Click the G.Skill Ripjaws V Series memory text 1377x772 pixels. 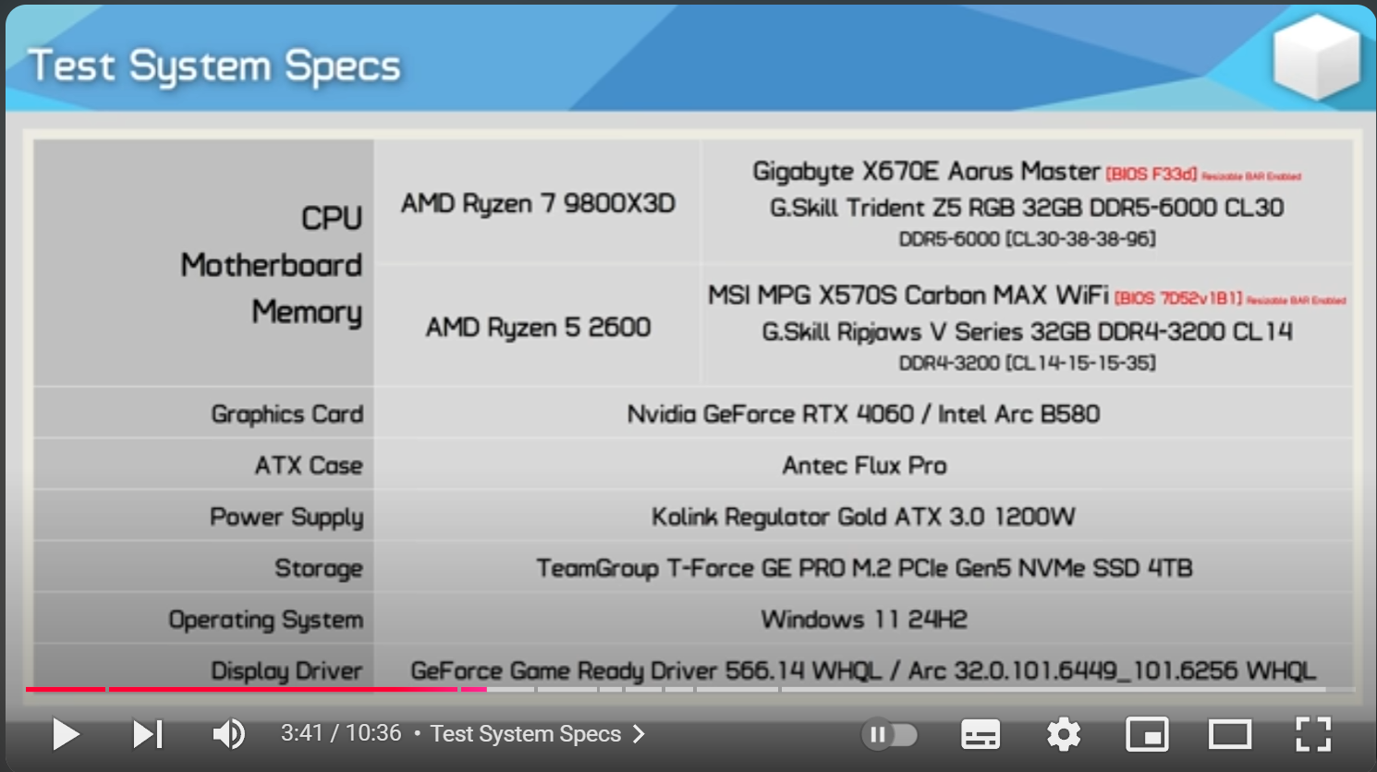point(1027,332)
